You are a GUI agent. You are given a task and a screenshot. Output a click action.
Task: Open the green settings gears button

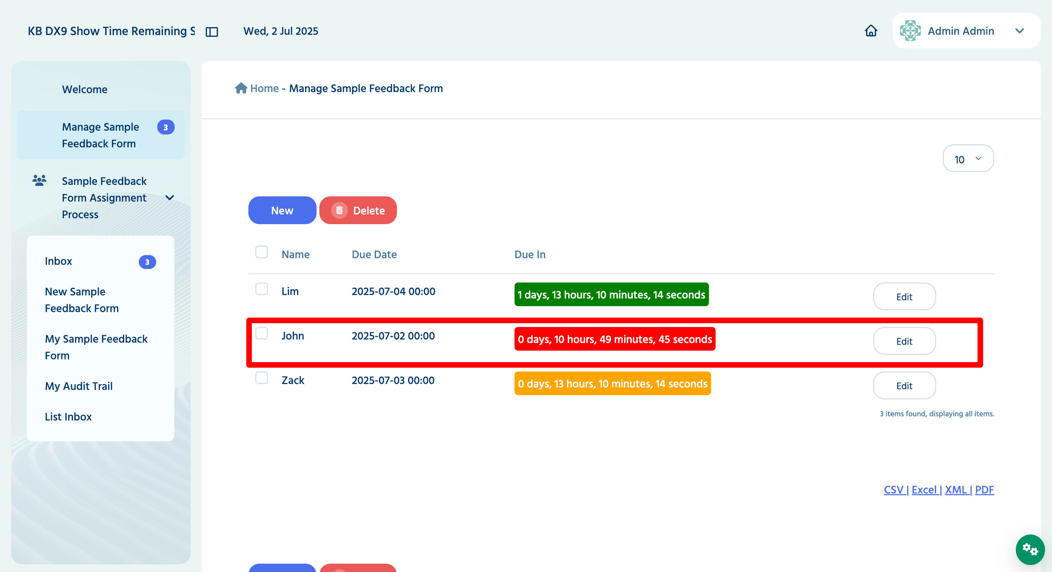coord(1030,549)
